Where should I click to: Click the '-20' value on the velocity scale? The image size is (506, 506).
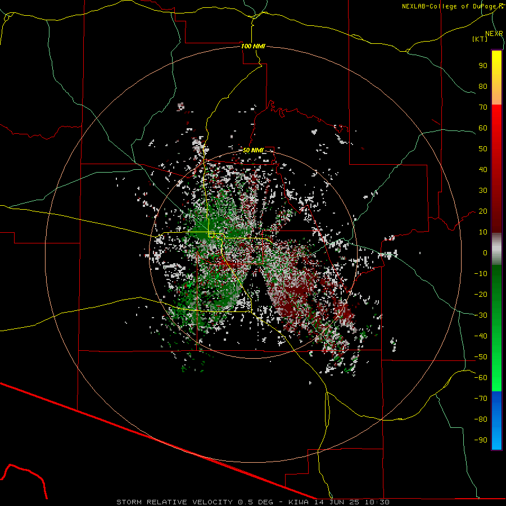(481, 294)
